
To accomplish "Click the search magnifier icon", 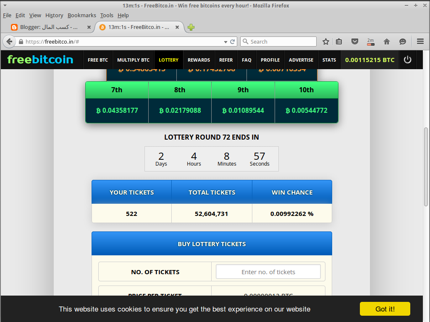I will 246,42.
